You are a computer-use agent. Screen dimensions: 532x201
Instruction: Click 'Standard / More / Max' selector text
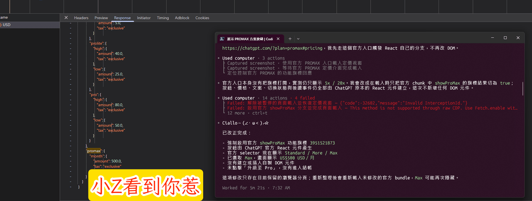pos(311,153)
